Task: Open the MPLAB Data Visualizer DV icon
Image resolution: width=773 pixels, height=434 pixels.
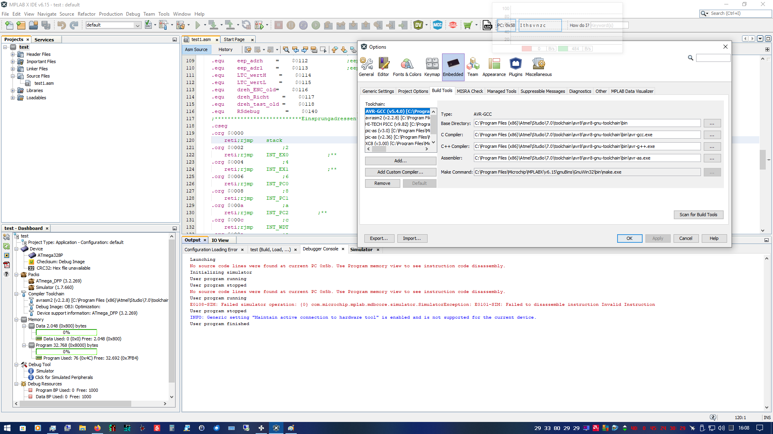Action: tap(418, 25)
